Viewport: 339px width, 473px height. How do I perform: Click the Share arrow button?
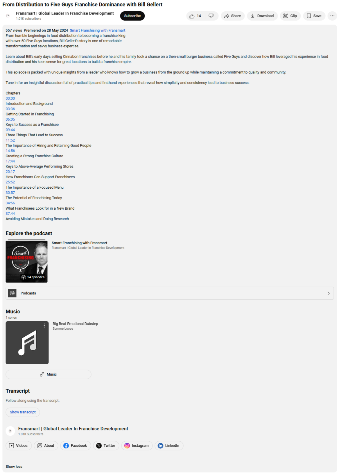click(x=233, y=16)
